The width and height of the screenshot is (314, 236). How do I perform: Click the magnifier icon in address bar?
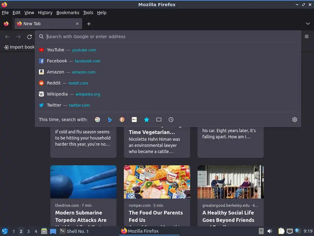(x=41, y=37)
